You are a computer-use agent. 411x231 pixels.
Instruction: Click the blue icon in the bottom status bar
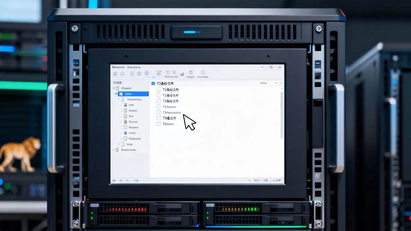coord(136,180)
